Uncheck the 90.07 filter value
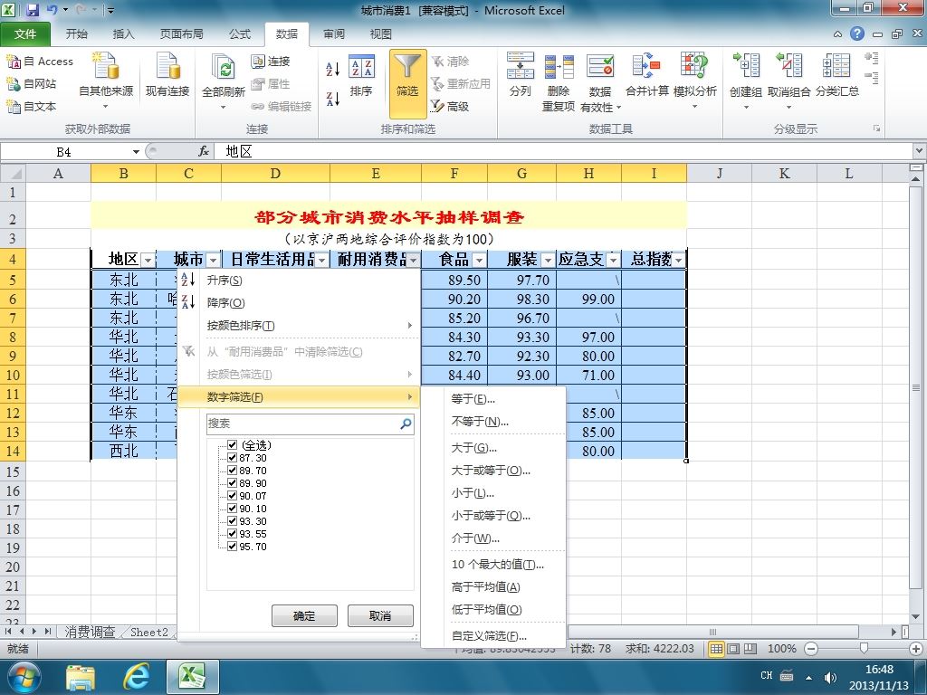The height and width of the screenshot is (695, 927). point(233,496)
